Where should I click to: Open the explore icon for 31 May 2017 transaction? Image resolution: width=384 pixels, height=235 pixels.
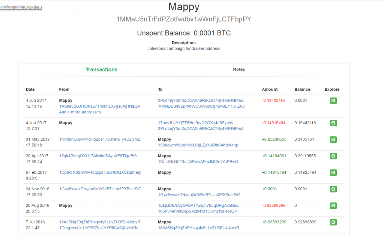(x=333, y=139)
